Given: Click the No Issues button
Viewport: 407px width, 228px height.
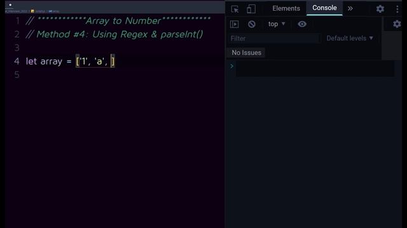Looking at the screenshot, I should [x=246, y=53].
